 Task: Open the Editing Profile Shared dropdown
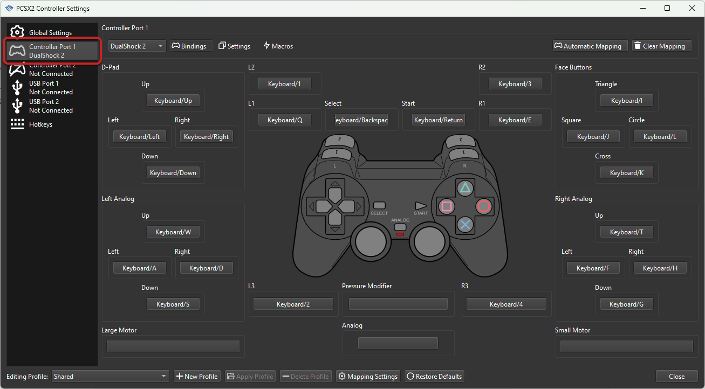(111, 377)
